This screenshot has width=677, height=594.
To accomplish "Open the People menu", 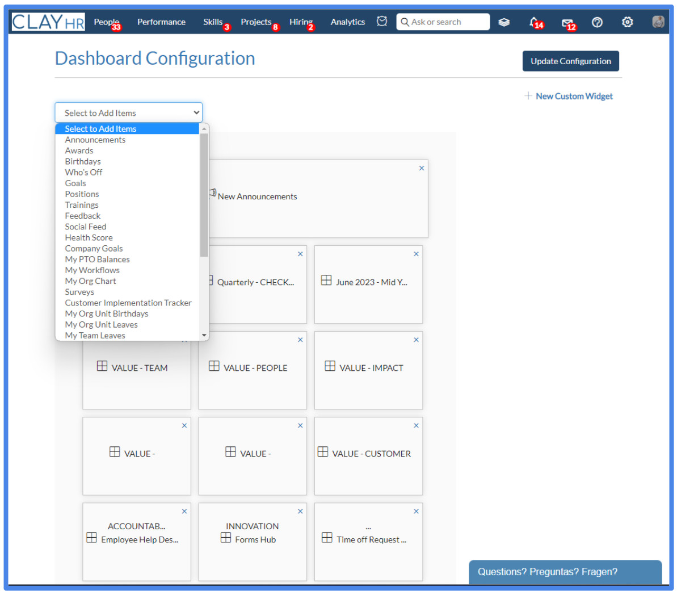I will click(x=106, y=22).
